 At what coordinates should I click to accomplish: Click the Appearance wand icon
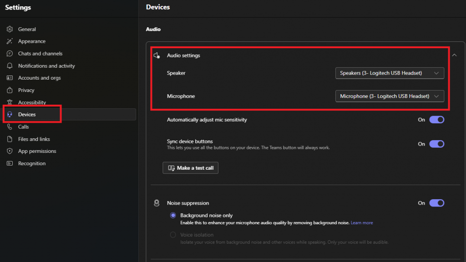(10, 41)
